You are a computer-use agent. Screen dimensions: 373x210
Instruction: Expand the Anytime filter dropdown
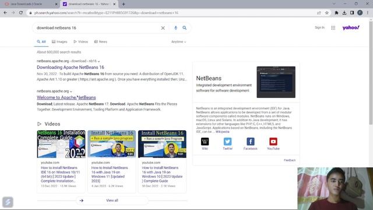tap(179, 41)
